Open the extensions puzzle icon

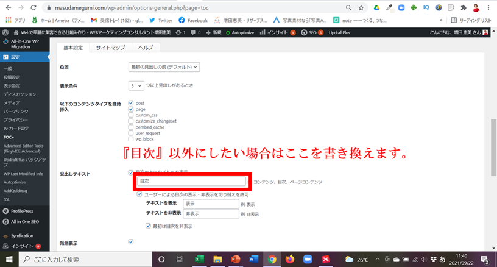click(x=464, y=7)
